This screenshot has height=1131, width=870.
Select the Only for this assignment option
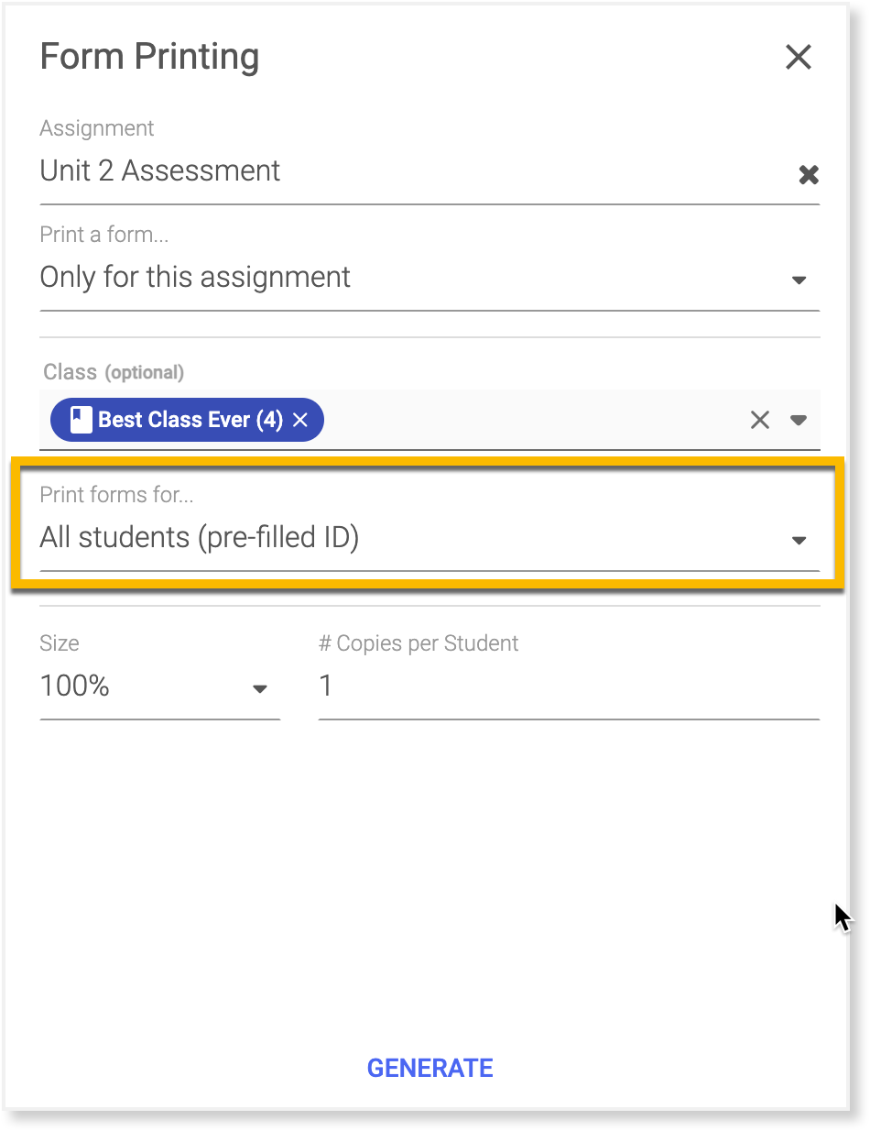(195, 277)
